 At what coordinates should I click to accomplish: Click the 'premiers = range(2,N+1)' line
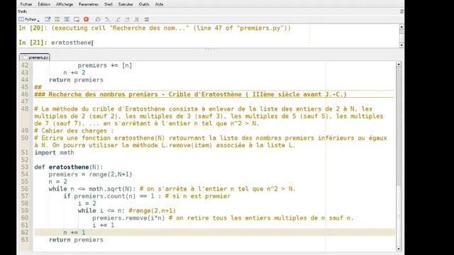click(90, 174)
